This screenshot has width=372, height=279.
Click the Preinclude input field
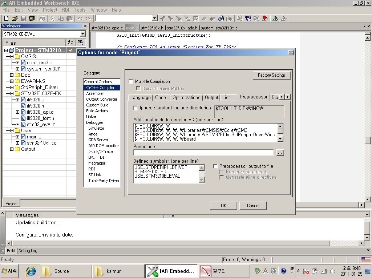(203, 153)
